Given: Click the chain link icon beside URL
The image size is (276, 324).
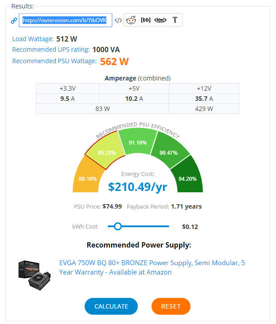Looking at the screenshot, I should (14, 20).
